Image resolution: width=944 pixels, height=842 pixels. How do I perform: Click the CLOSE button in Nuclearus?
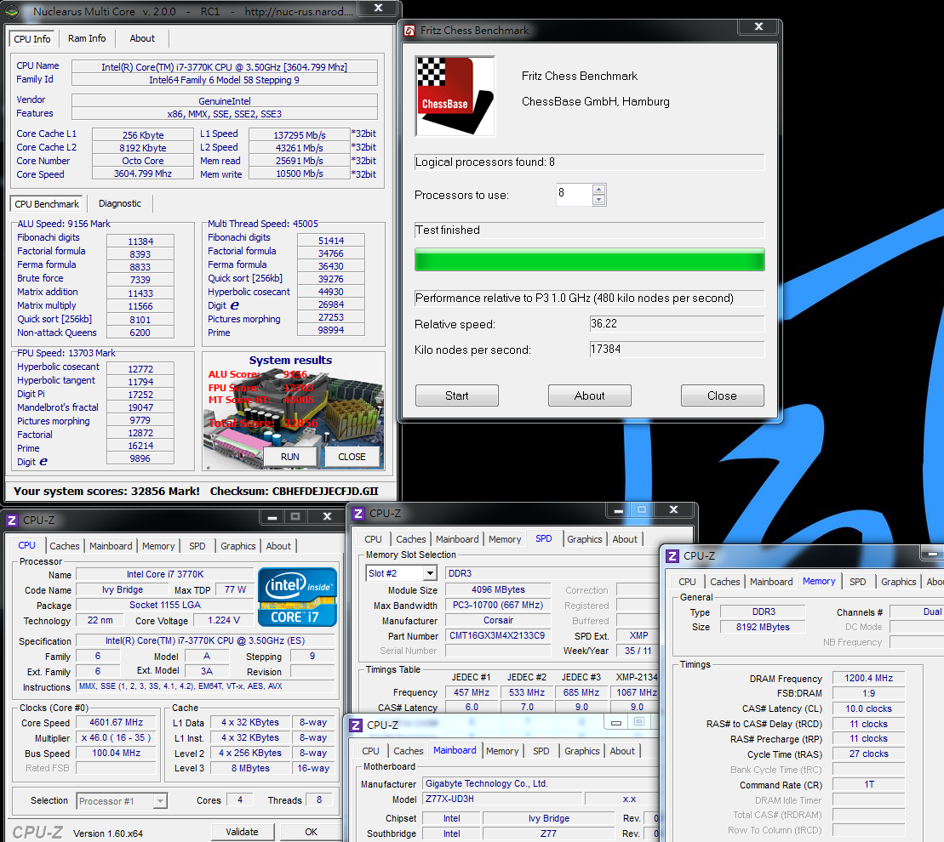coord(352,457)
